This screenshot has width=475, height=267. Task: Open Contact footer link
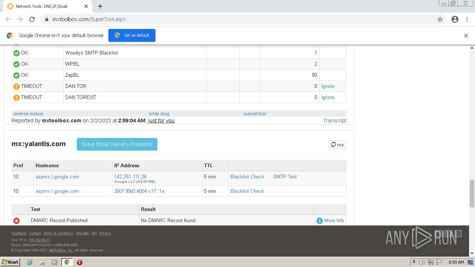point(35,233)
